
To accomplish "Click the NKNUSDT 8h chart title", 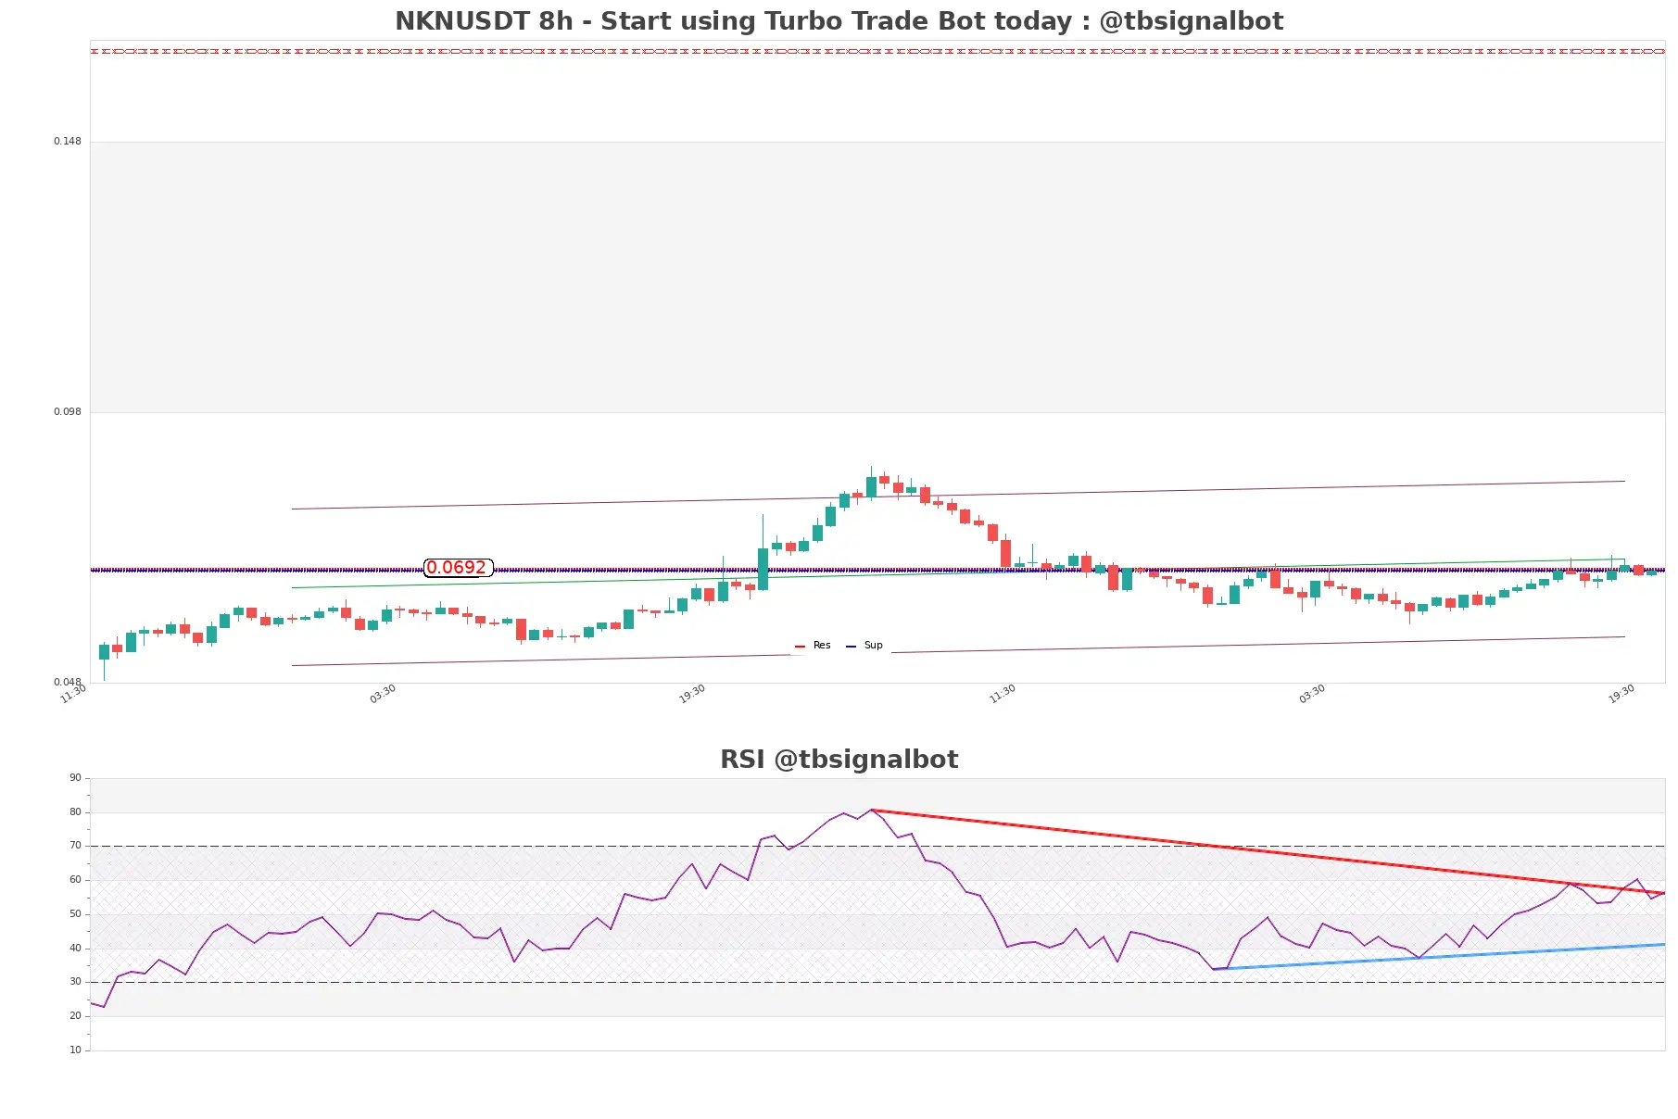I will pos(839,20).
